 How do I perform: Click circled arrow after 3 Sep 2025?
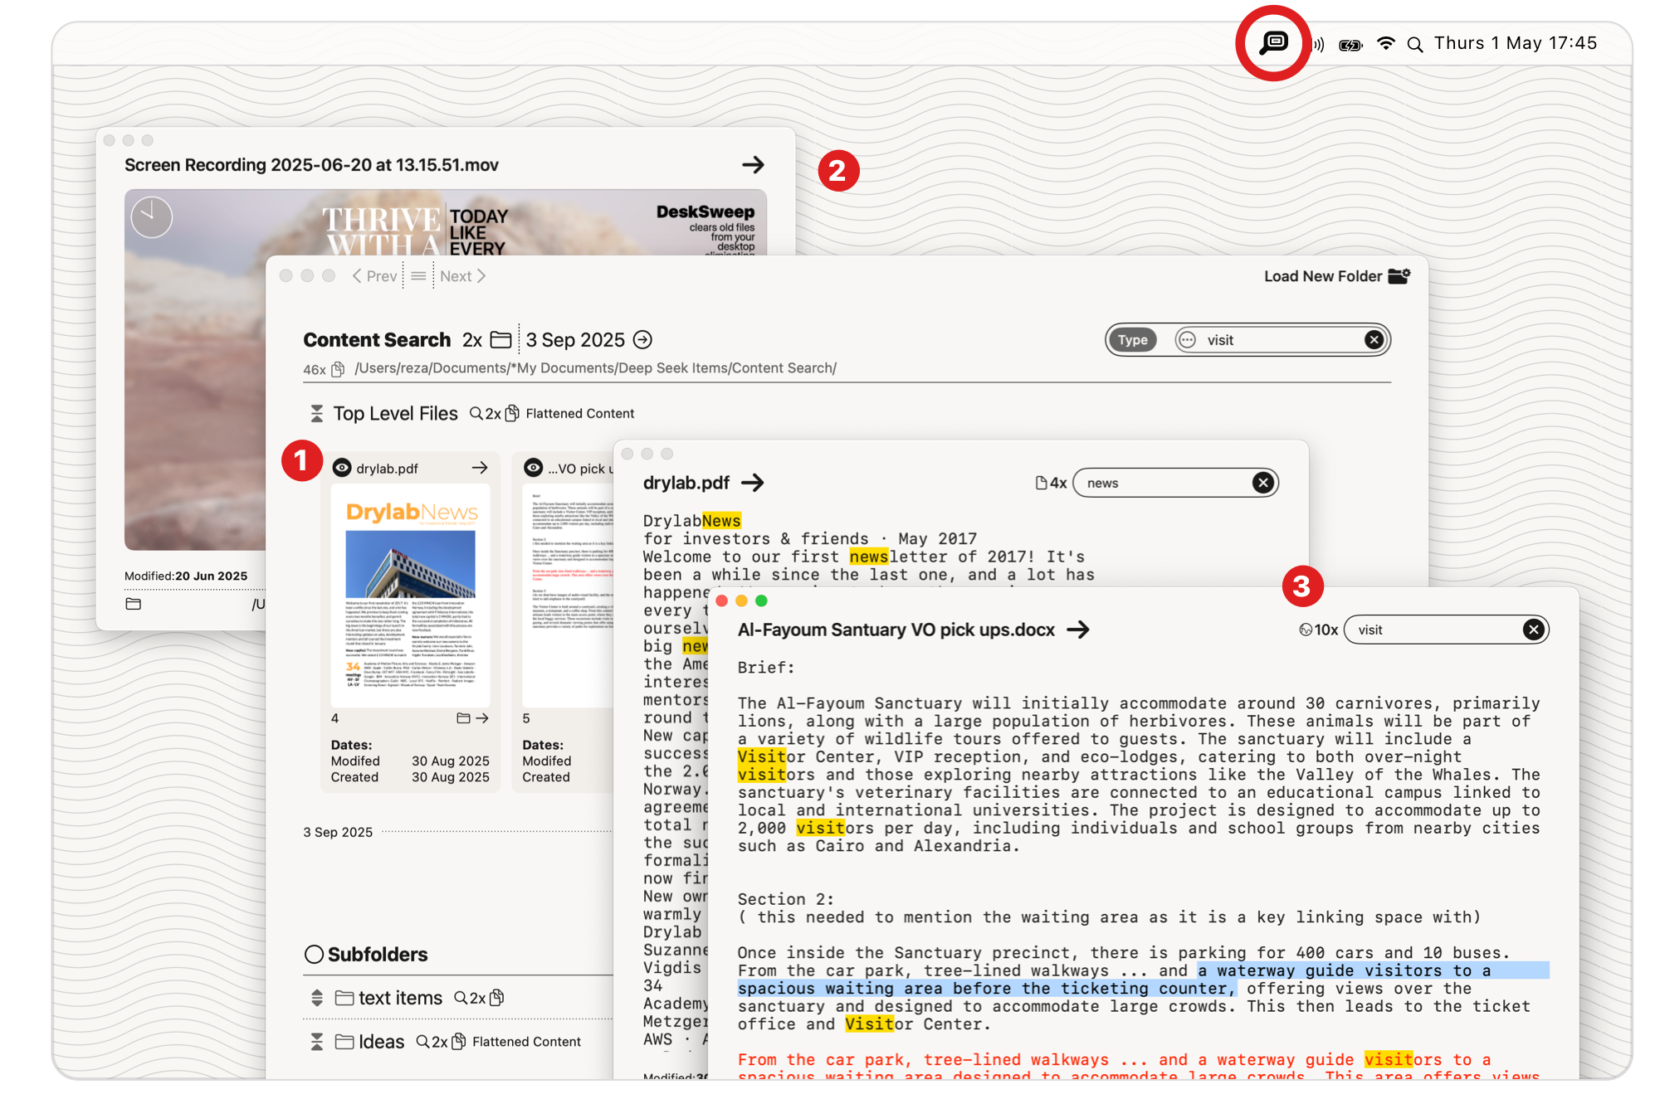coord(642,340)
